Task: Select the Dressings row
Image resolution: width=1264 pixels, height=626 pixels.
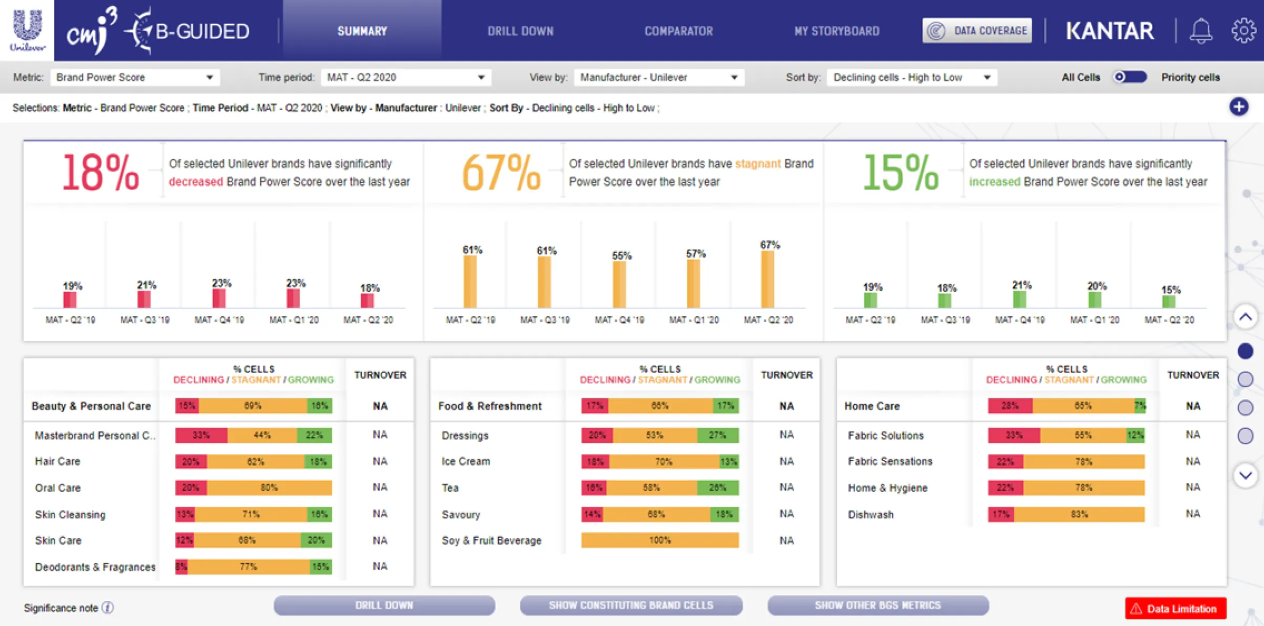Action: coord(625,435)
